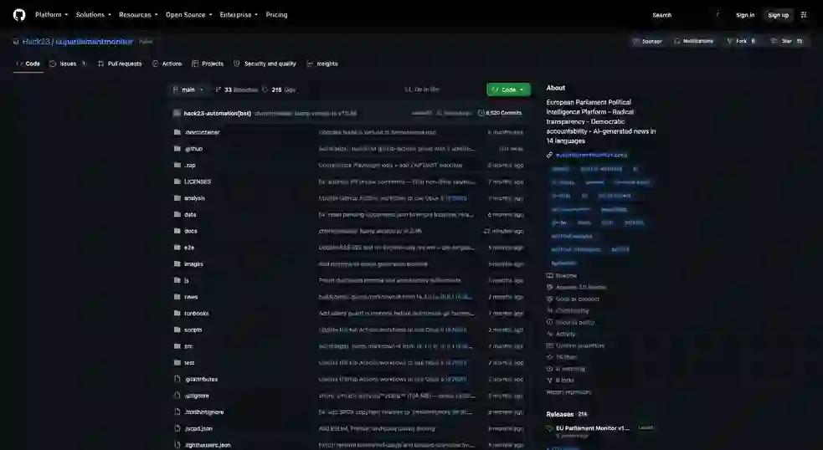View the 215 tags link

[x=280, y=89]
